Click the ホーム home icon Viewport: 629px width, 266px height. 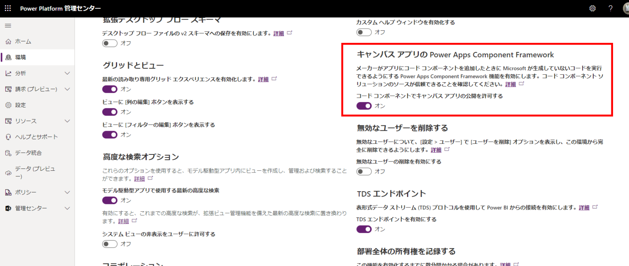point(8,42)
